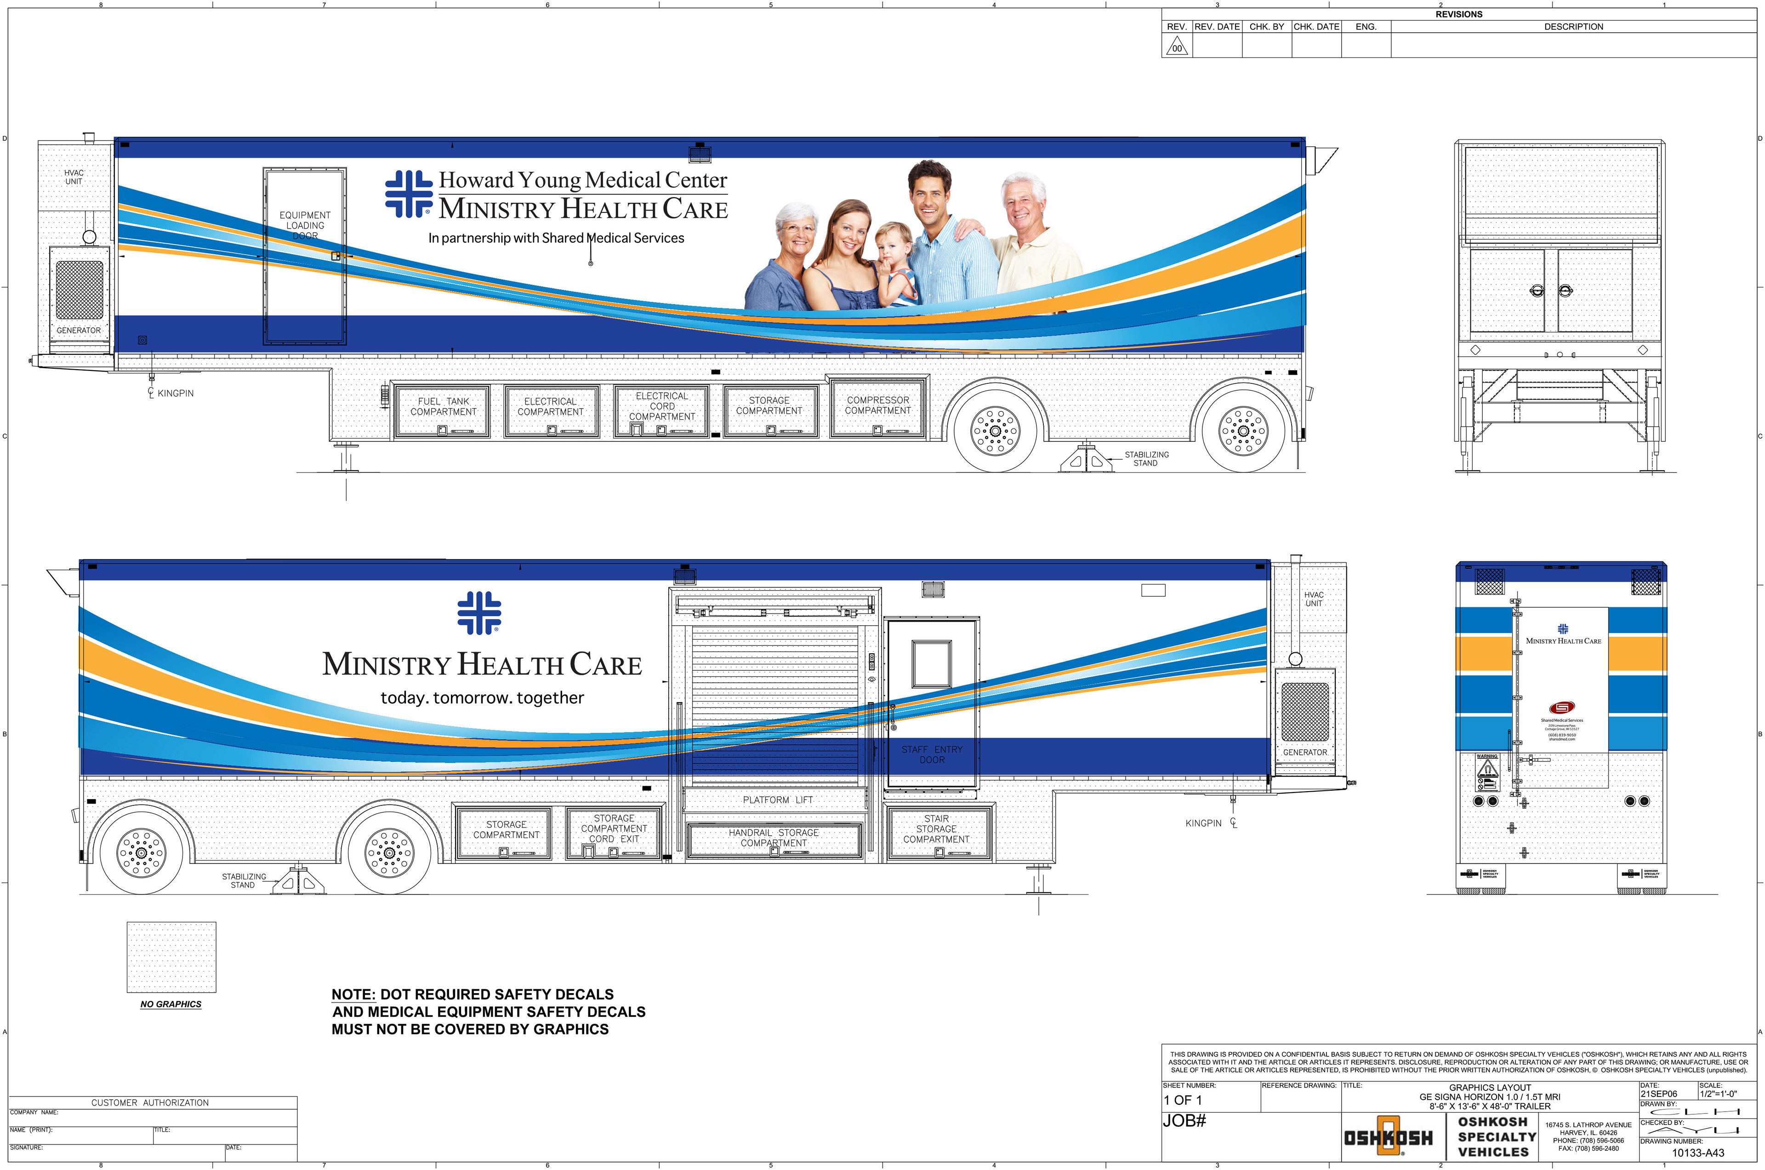Click the Equipment Loading Door label
This screenshot has width=1765, height=1170.
pyautogui.click(x=304, y=225)
